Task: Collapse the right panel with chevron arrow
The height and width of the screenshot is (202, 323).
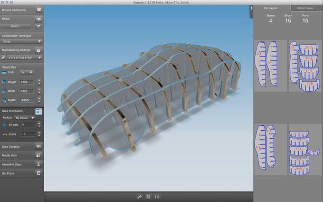Action: click(251, 8)
